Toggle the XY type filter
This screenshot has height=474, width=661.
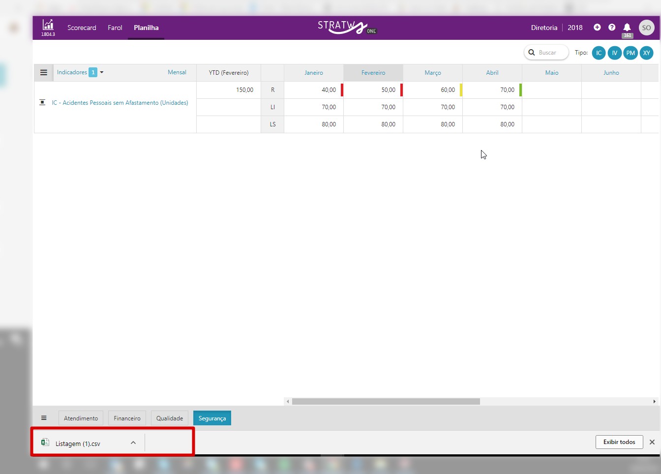coord(646,53)
